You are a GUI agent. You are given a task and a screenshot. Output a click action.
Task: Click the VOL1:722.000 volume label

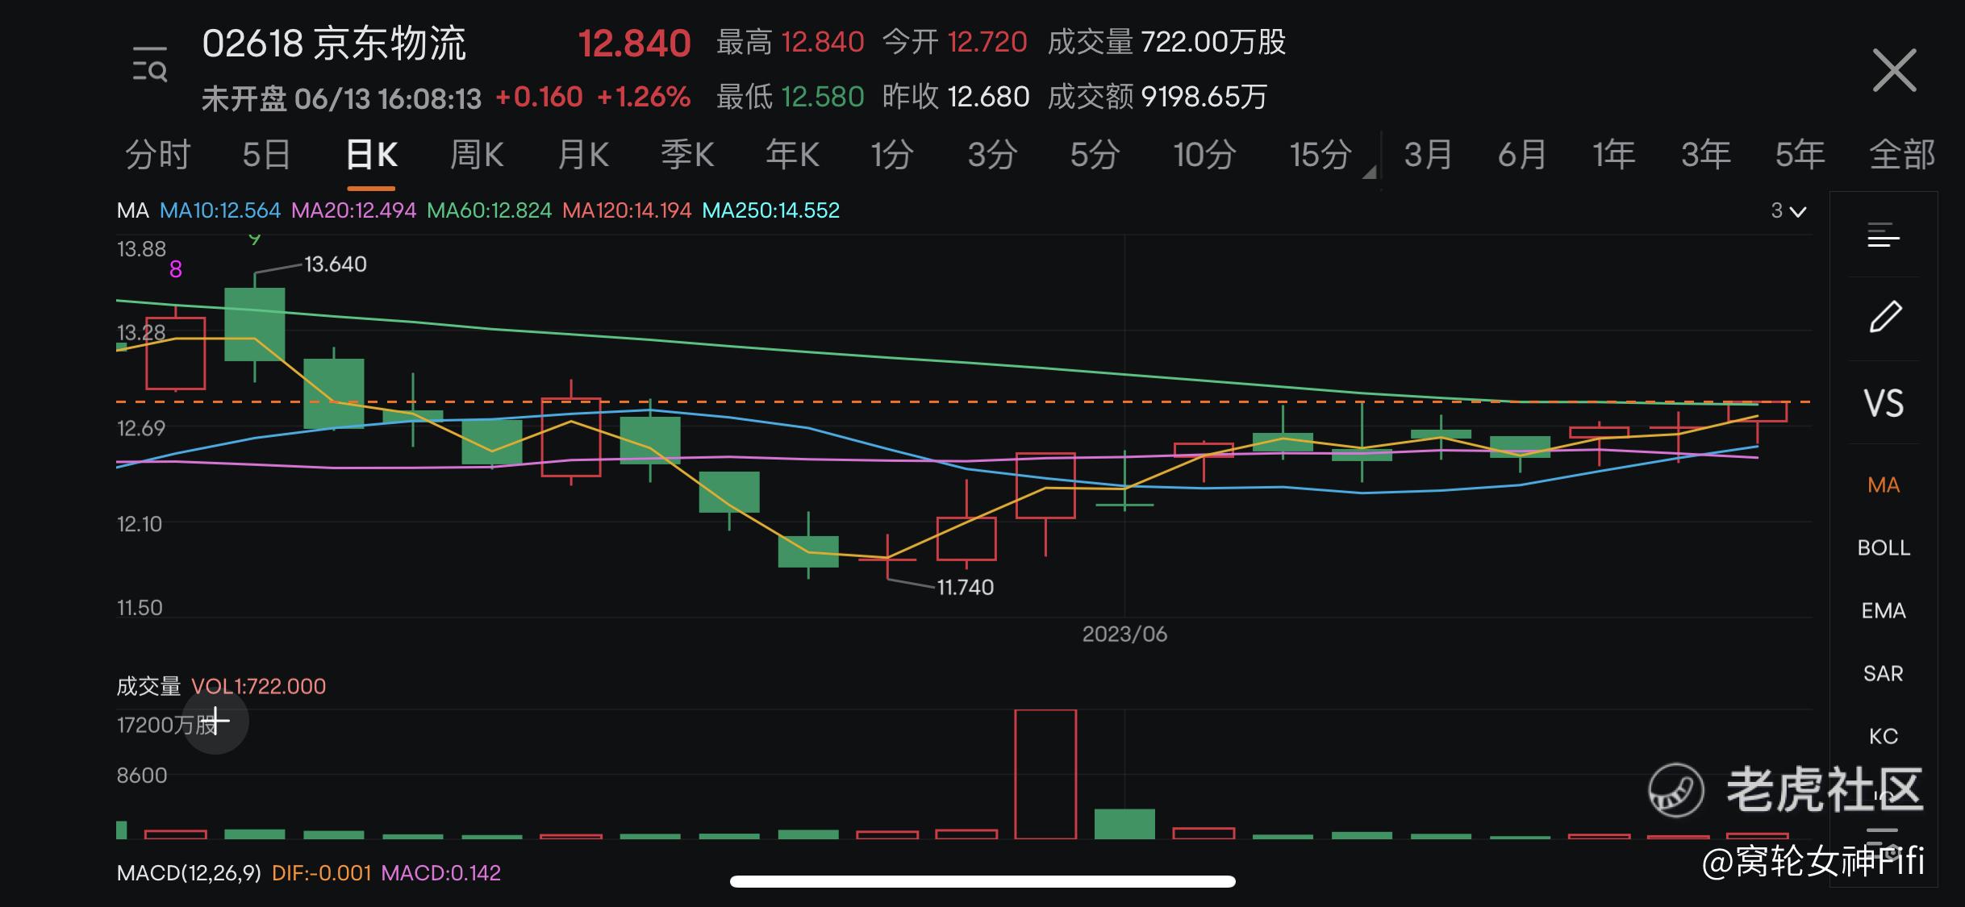pyautogui.click(x=258, y=686)
